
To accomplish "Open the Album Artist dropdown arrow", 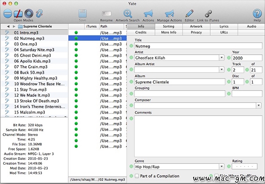I will point(221,69).
